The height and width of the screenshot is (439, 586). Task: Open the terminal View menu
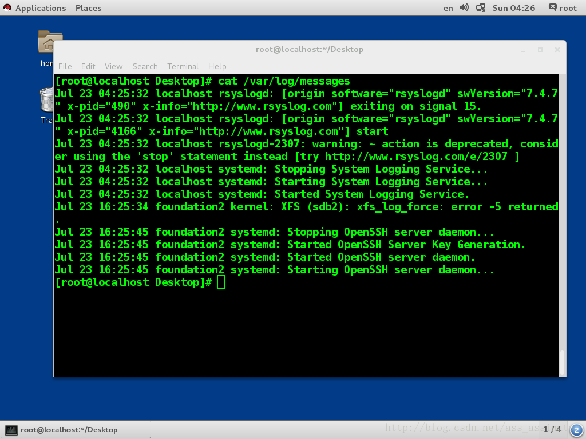click(x=114, y=66)
